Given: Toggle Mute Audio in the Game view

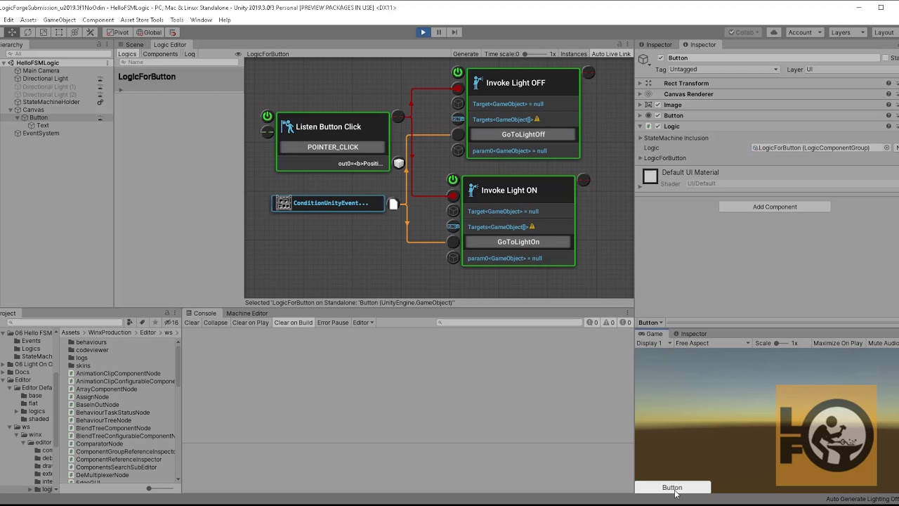Looking at the screenshot, I should (x=882, y=343).
